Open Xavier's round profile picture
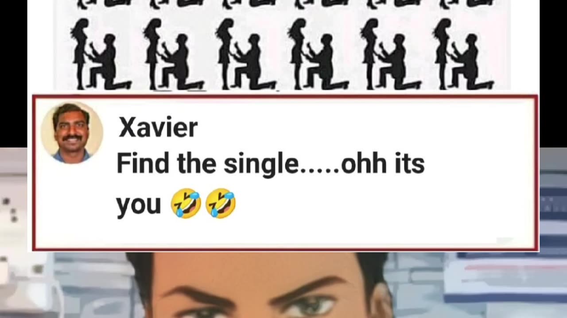 pyautogui.click(x=72, y=133)
